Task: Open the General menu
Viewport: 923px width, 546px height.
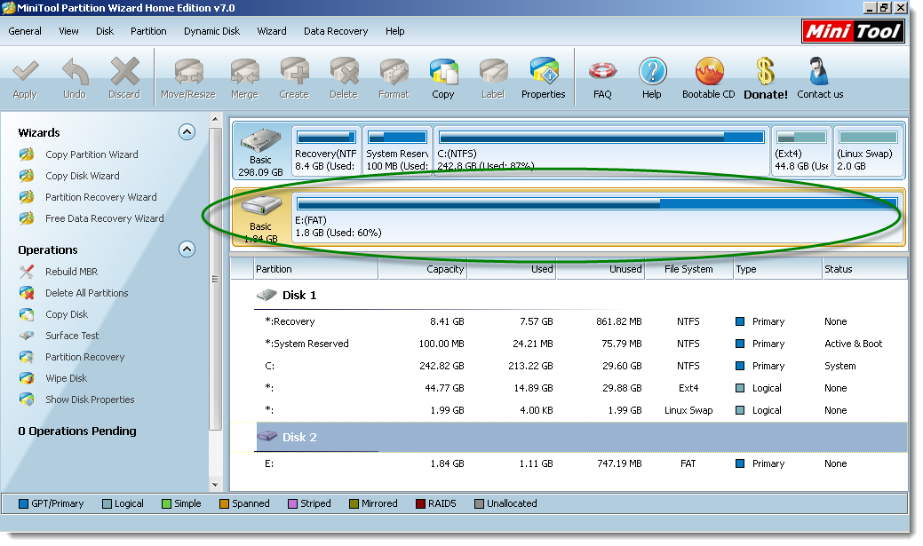Action: [x=25, y=31]
